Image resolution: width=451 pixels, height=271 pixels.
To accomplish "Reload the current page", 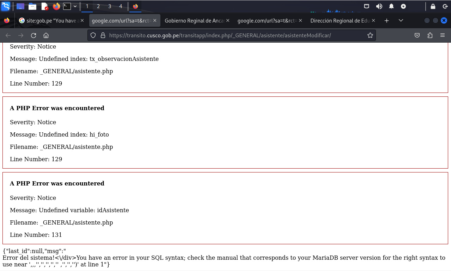I will (x=33, y=35).
